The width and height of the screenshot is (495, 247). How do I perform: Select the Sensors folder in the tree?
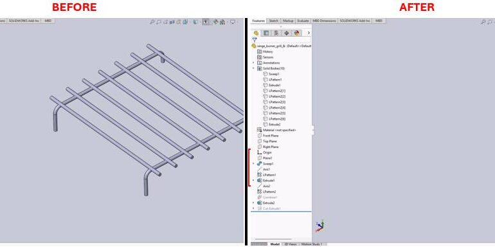tap(265, 57)
